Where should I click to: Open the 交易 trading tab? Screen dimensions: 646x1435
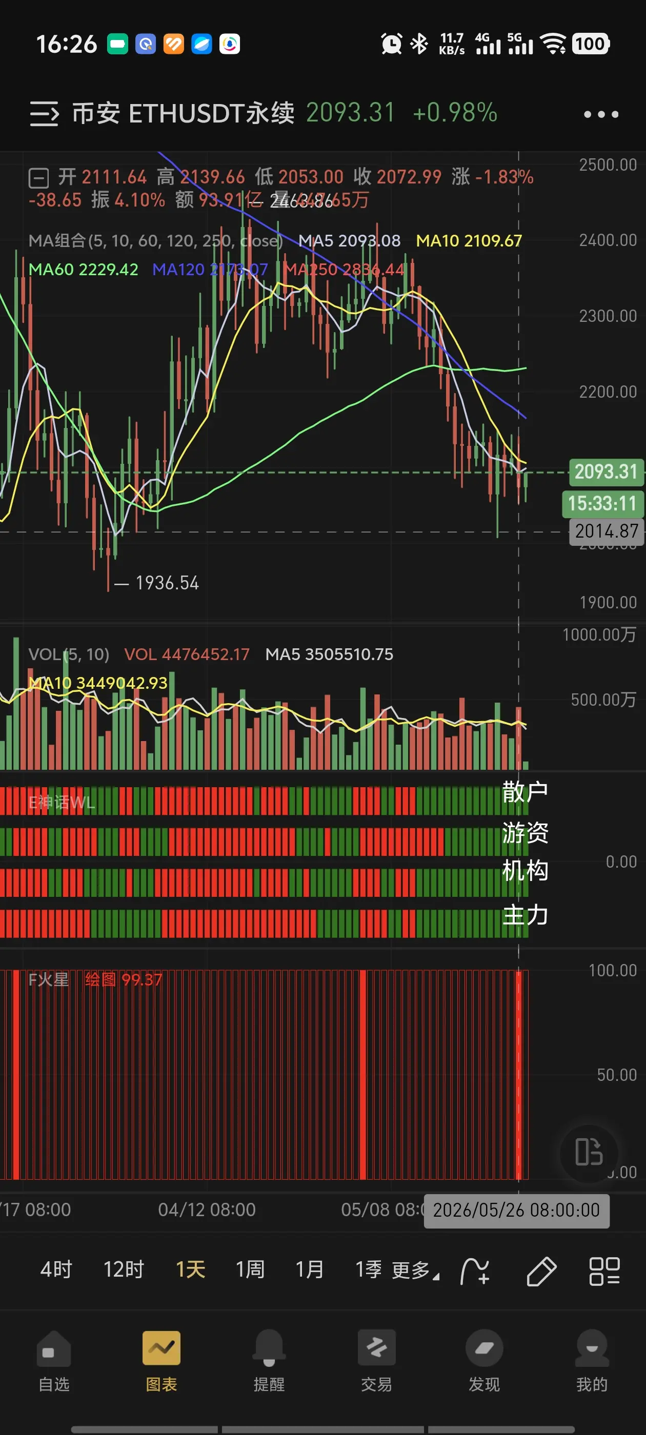click(x=377, y=1362)
